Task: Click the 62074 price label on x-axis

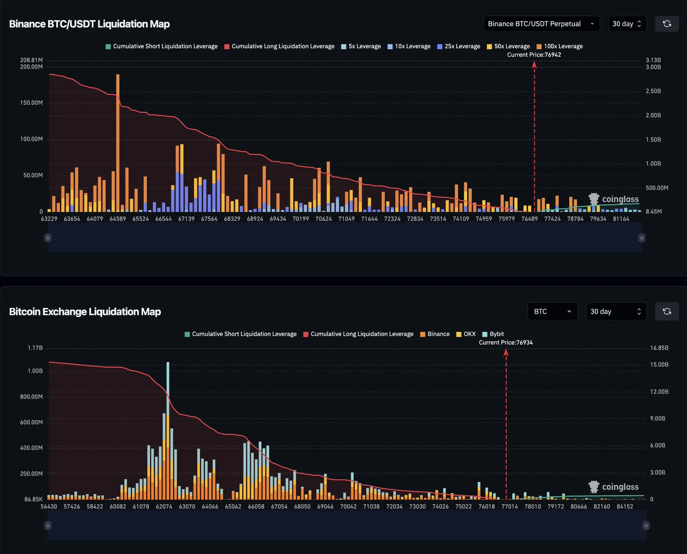Action: pos(164,506)
